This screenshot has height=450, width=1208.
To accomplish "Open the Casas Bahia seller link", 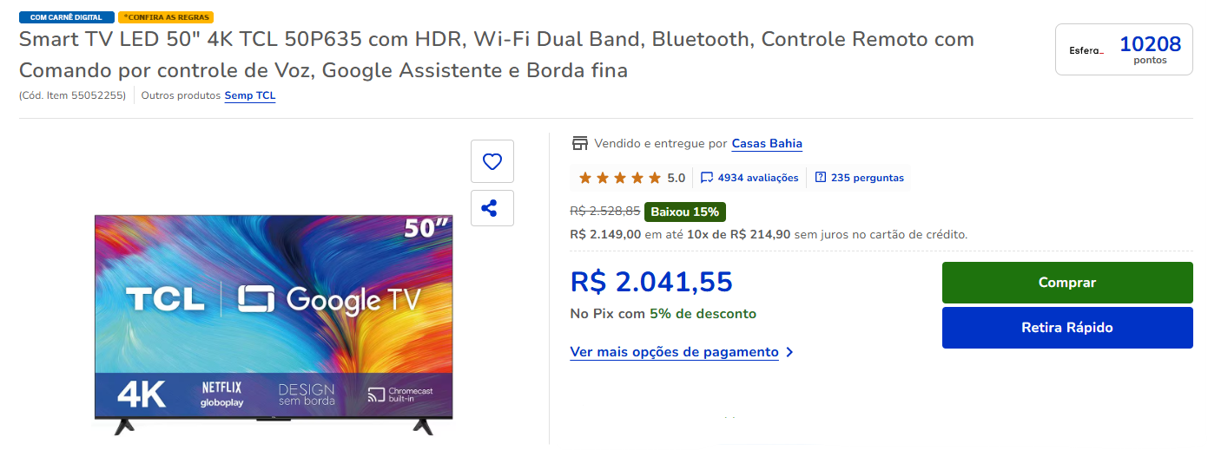I will (x=767, y=144).
